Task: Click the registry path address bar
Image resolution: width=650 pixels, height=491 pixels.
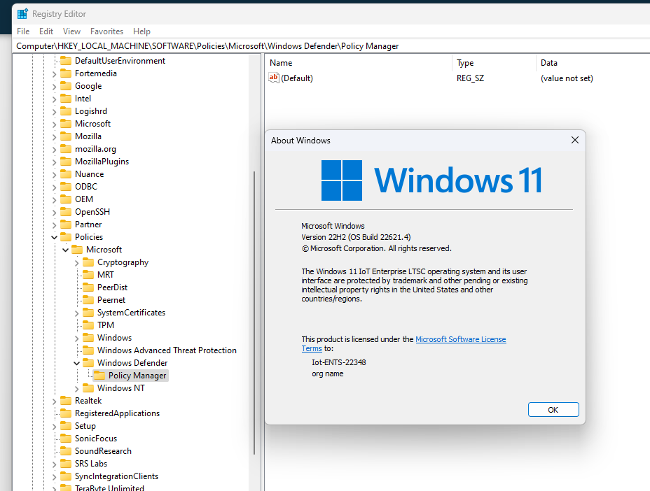Action: (331, 46)
